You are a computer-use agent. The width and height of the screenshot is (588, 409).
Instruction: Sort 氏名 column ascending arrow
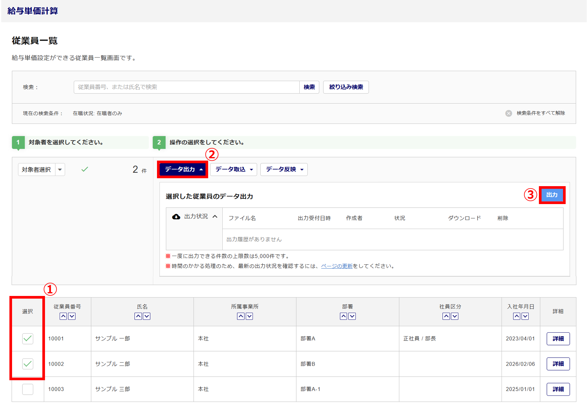(138, 316)
